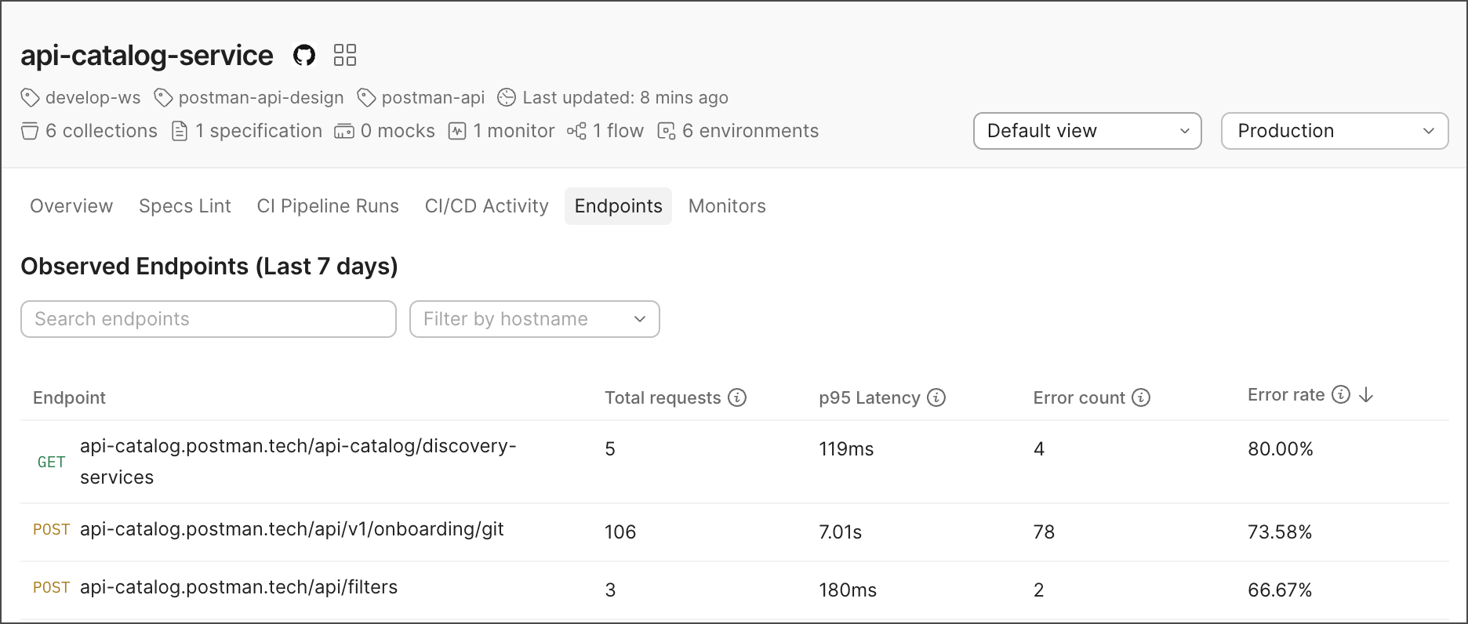
Task: Click the Last updated: 8 mins ago text
Action: 626,98
